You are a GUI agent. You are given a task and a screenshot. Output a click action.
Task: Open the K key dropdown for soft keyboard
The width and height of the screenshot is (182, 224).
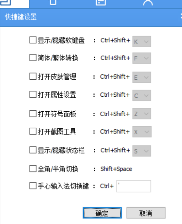[x=142, y=42]
